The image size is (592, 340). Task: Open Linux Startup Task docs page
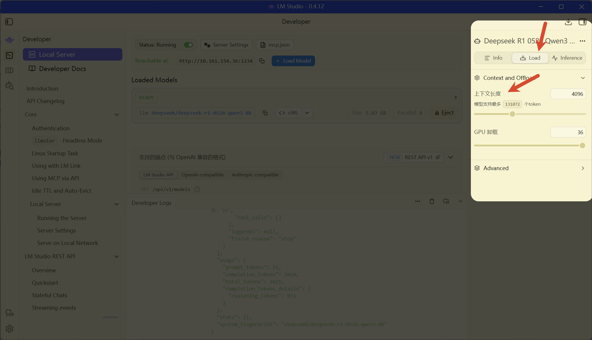click(x=55, y=153)
